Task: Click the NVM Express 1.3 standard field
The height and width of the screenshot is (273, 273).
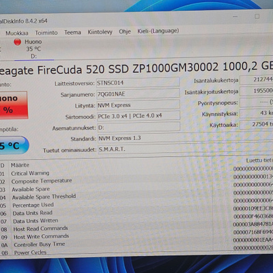Action: click(x=186, y=138)
